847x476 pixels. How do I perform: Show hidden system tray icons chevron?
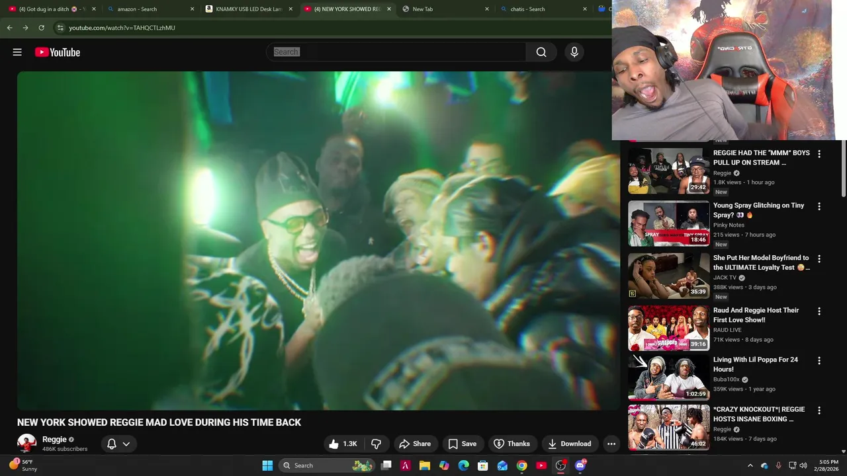click(750, 465)
